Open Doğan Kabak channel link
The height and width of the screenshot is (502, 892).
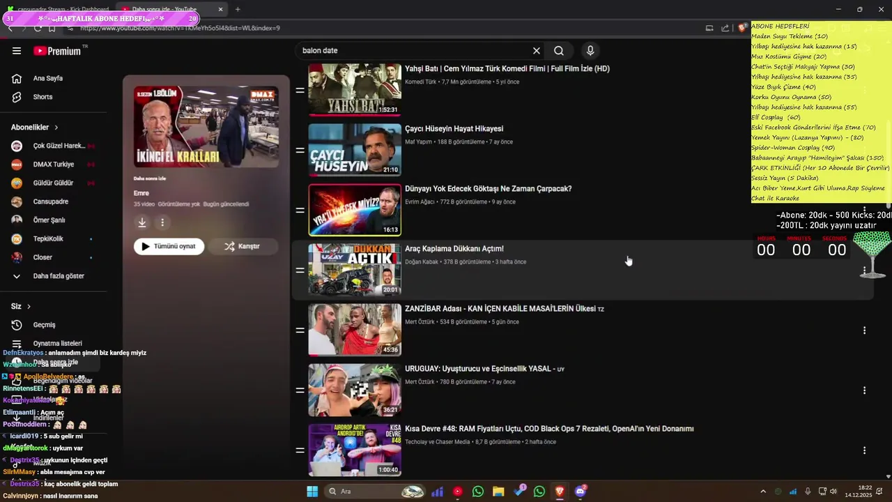point(422,262)
